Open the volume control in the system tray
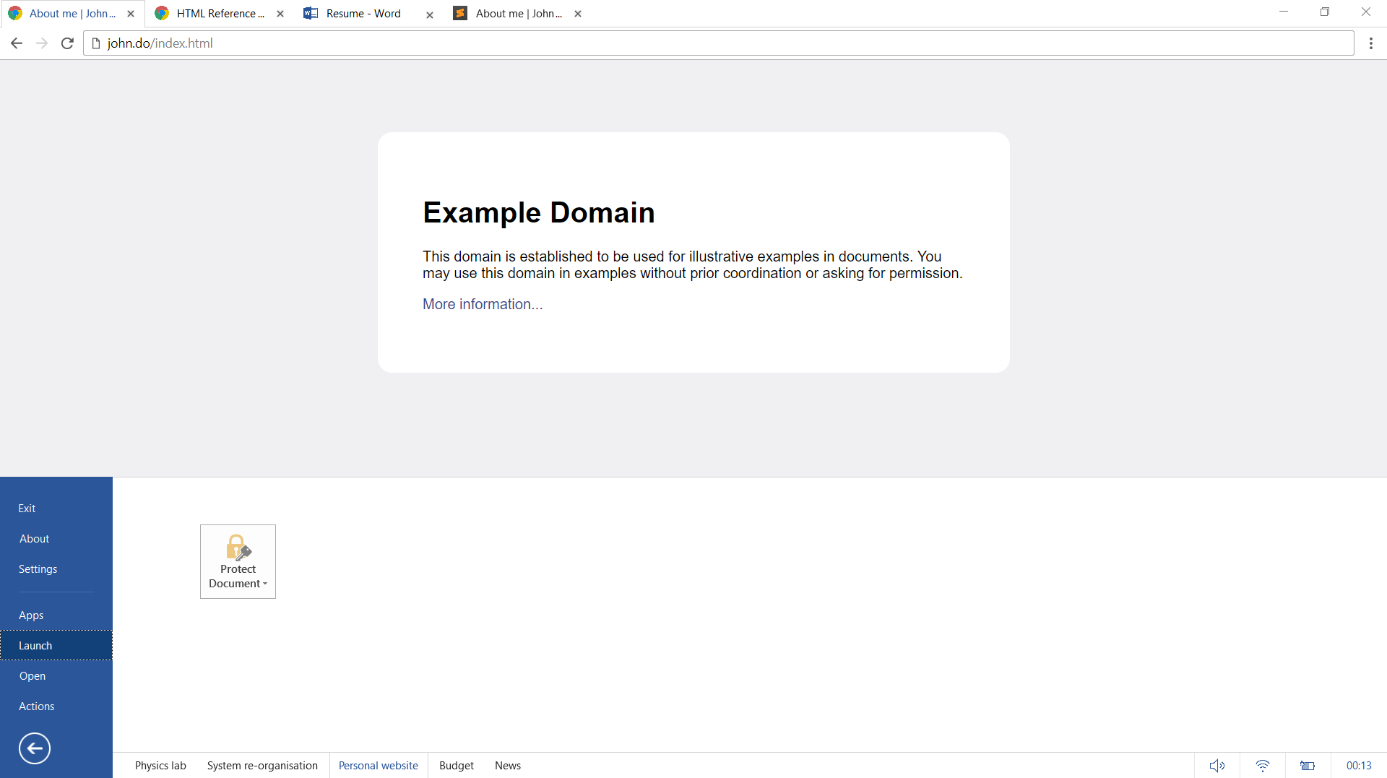The height and width of the screenshot is (778, 1387). (x=1217, y=766)
